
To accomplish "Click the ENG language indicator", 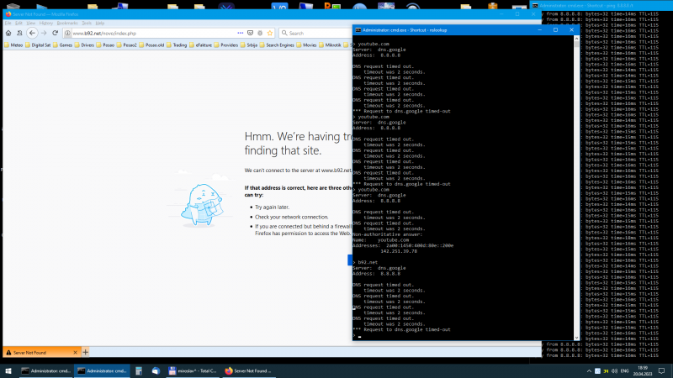I will coord(624,370).
